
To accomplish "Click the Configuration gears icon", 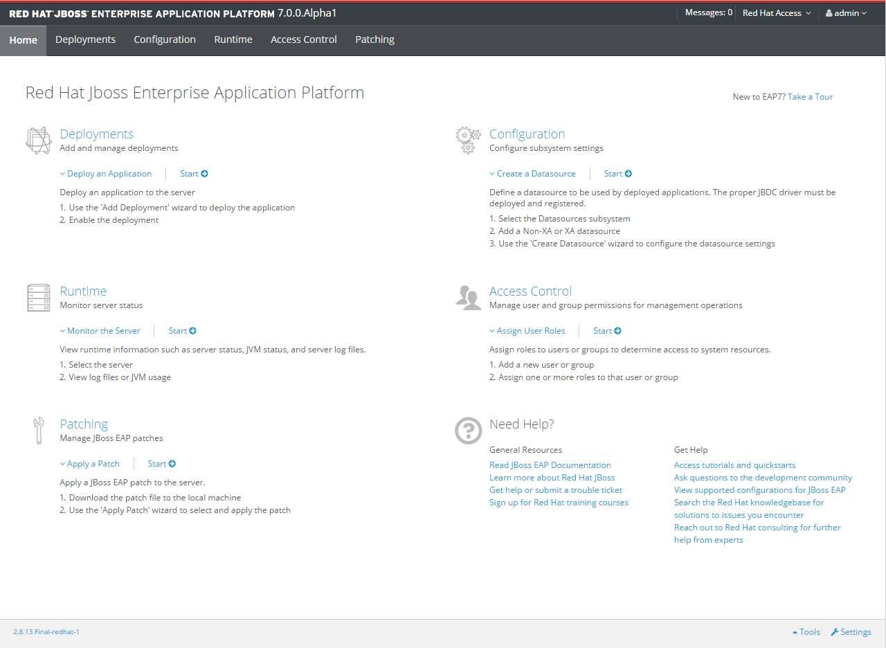I will click(469, 141).
